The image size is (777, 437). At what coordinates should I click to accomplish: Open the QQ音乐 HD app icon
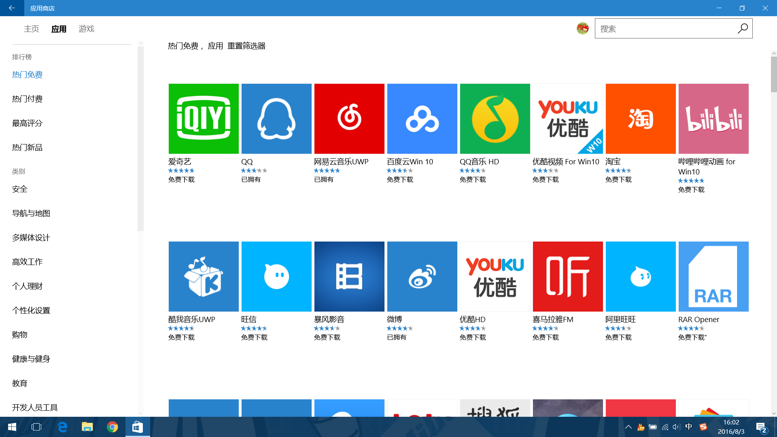click(495, 119)
